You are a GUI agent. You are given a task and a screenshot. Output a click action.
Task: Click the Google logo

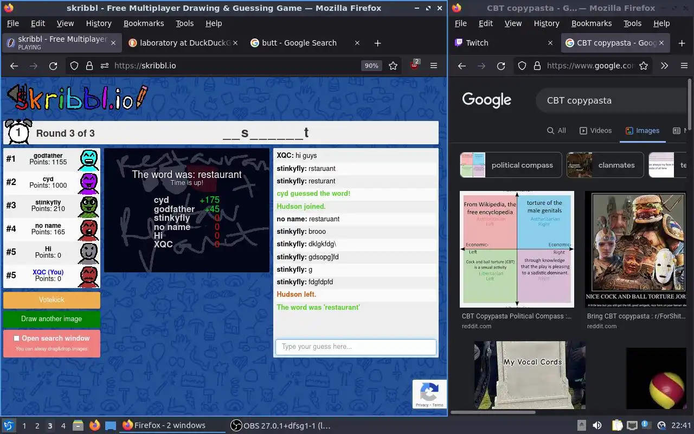(486, 100)
